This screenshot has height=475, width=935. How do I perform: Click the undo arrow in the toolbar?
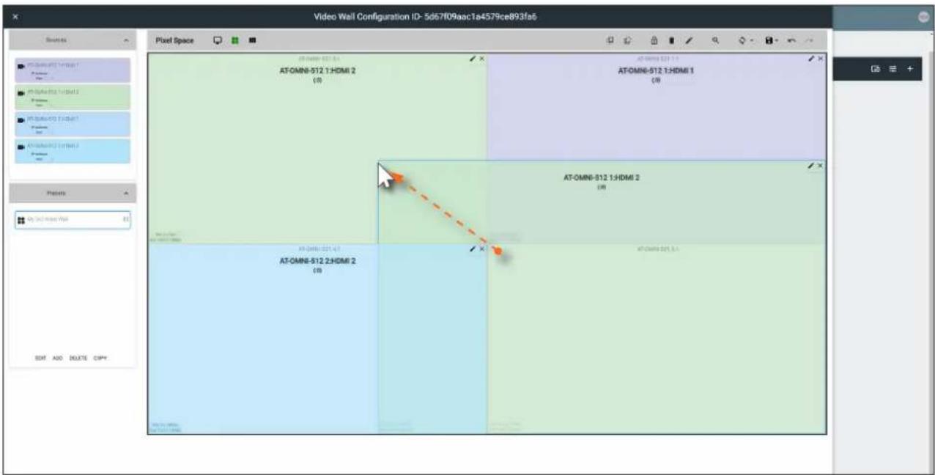(x=791, y=40)
